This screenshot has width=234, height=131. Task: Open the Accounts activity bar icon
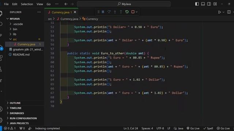click(1, 109)
